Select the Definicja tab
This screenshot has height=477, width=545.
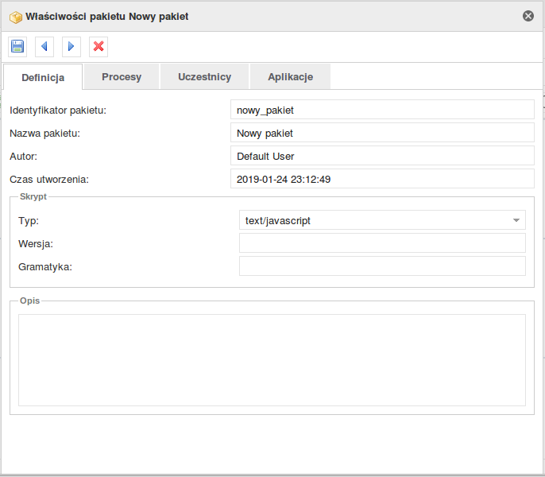(43, 77)
